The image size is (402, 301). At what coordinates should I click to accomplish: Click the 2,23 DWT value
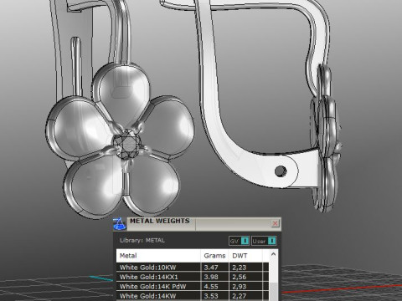240,268
